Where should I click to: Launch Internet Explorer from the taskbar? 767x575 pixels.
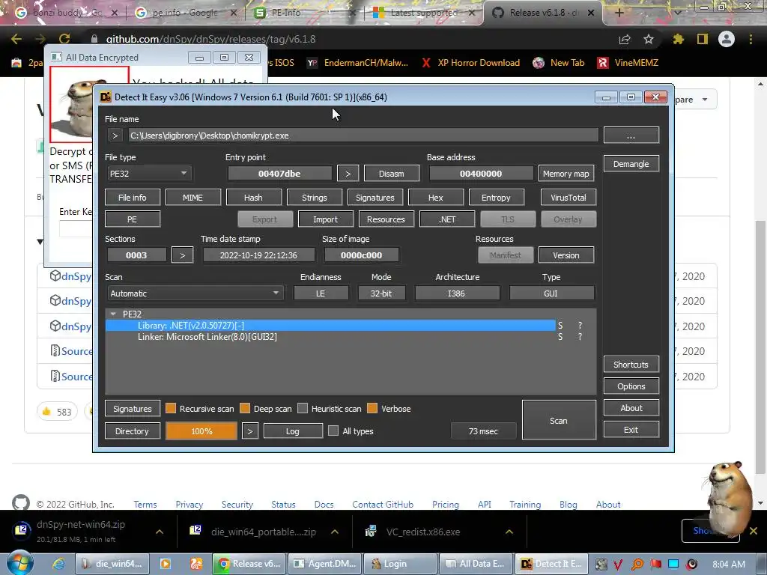click(x=58, y=564)
